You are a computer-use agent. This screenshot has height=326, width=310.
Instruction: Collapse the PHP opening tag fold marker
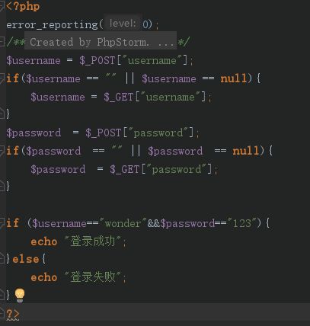2,6
